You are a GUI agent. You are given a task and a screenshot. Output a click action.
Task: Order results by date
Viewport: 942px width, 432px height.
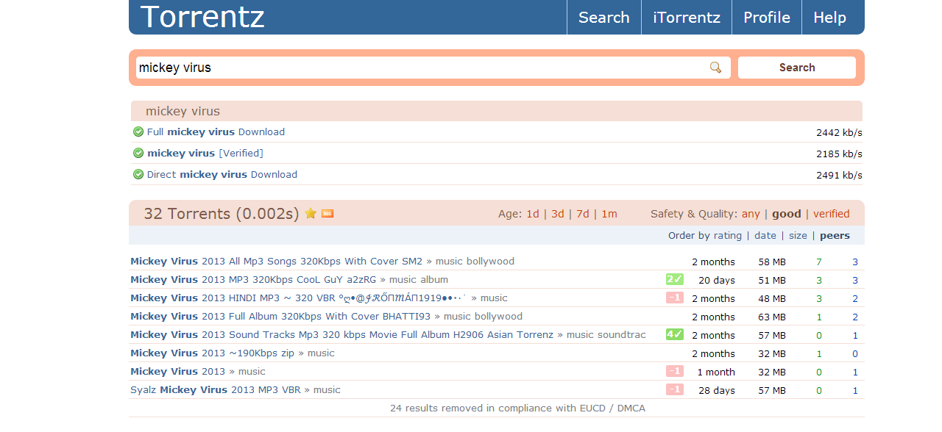(765, 236)
